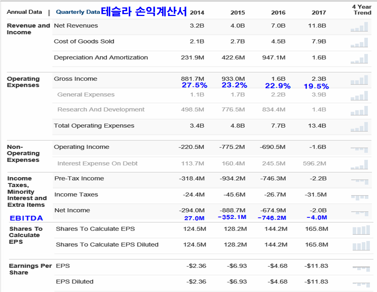Click the Total Operating Expenses label
377x292 pixels.
coord(94,126)
